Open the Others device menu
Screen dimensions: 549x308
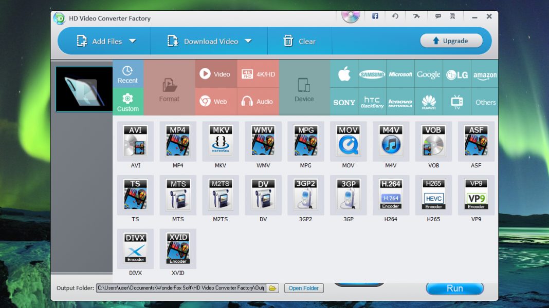click(x=485, y=101)
